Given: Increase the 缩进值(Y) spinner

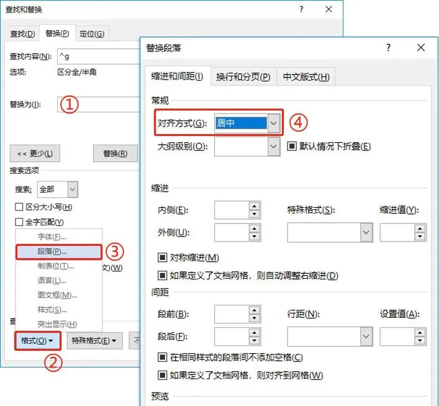Looking at the screenshot, I should (x=420, y=228).
